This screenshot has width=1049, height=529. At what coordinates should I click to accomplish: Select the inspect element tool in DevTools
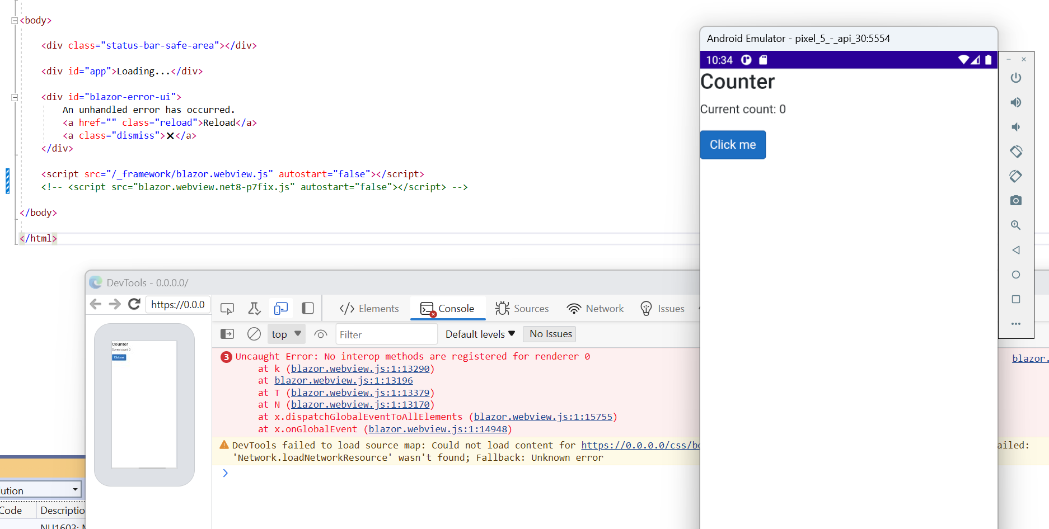click(x=227, y=308)
